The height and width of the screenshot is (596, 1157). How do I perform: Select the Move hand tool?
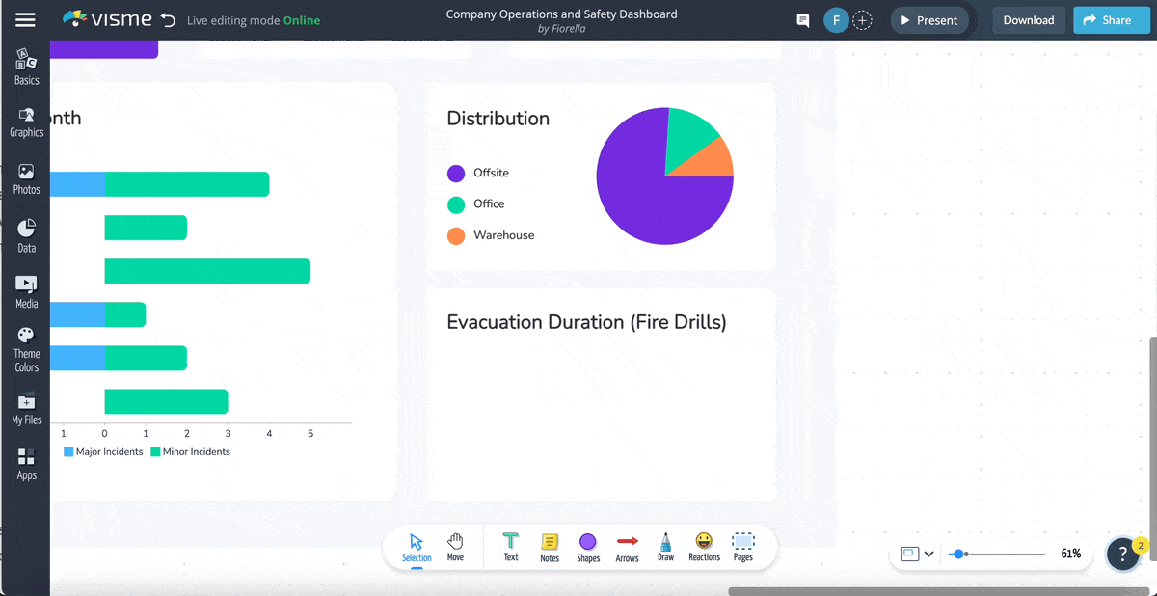455,547
